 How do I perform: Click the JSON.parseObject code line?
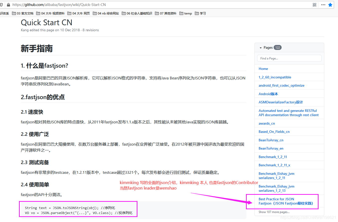(79, 213)
